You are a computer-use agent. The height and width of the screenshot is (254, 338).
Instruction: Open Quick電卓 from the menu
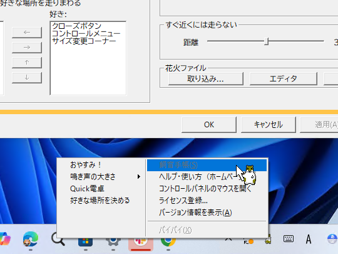(x=101, y=189)
